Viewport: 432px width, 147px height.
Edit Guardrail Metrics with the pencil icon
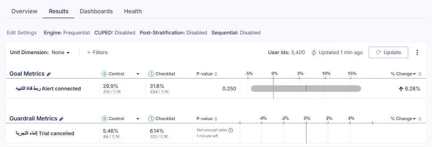coord(61,119)
